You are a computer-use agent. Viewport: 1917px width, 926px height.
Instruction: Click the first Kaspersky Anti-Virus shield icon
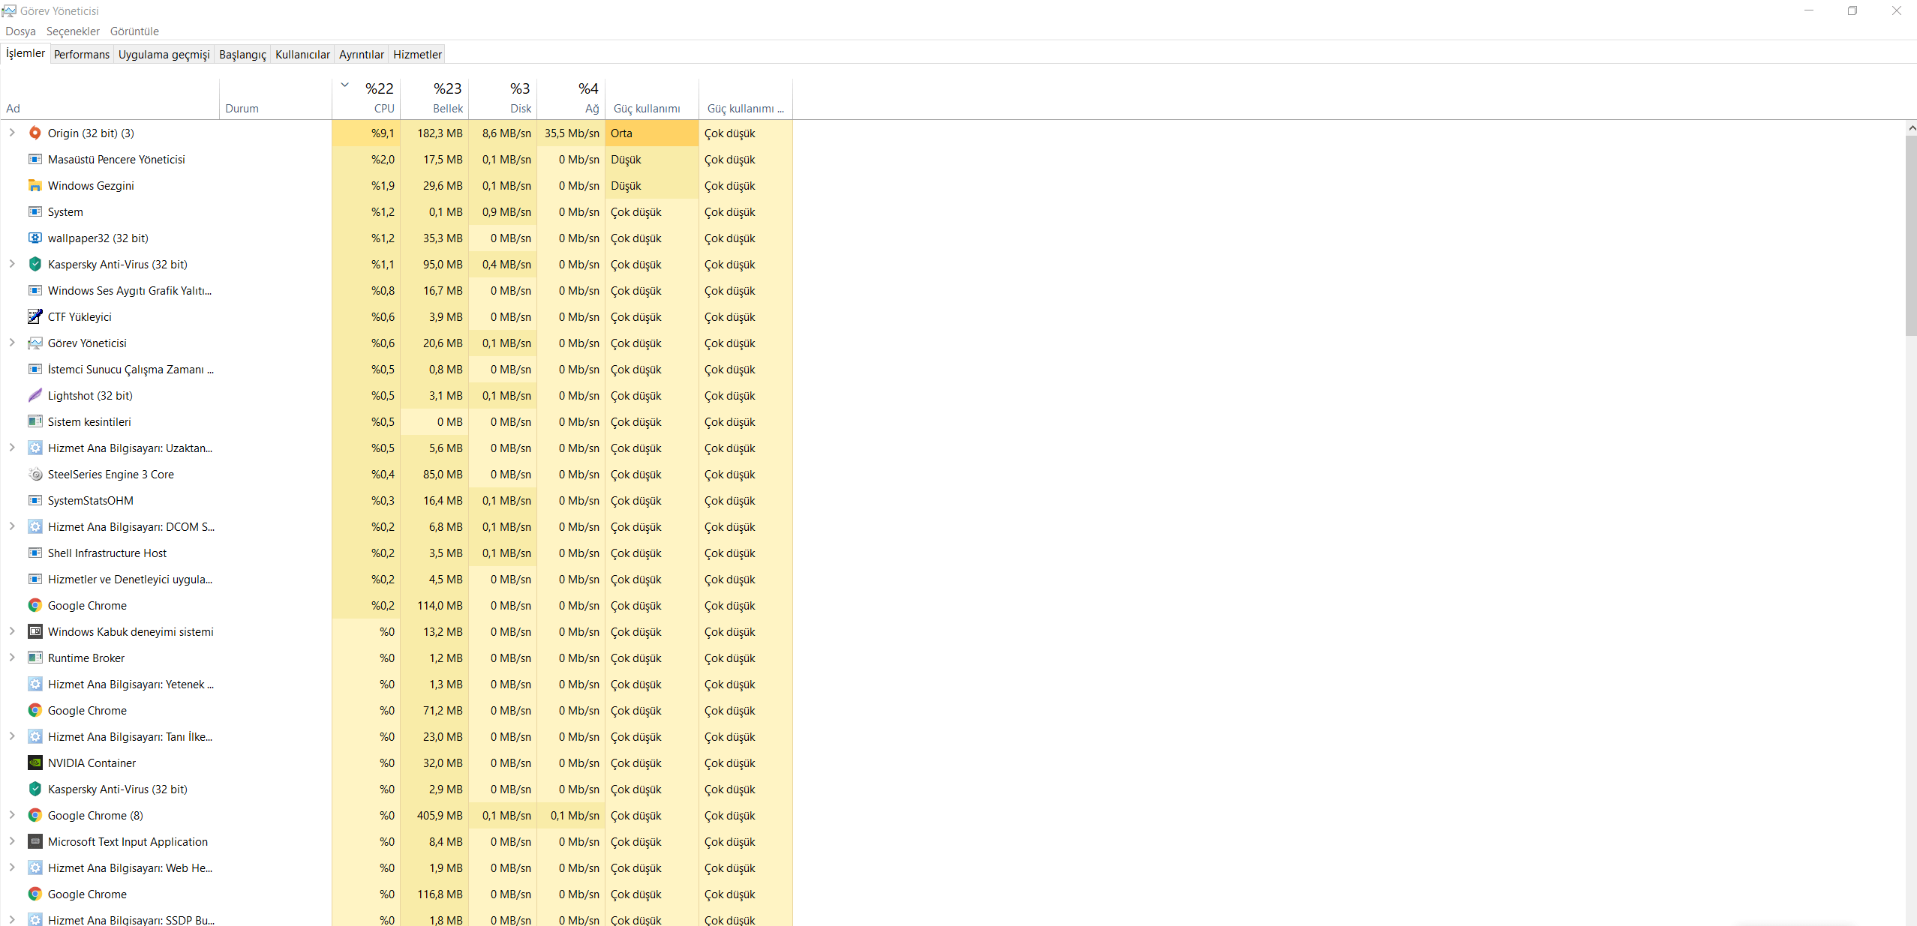[x=35, y=264]
